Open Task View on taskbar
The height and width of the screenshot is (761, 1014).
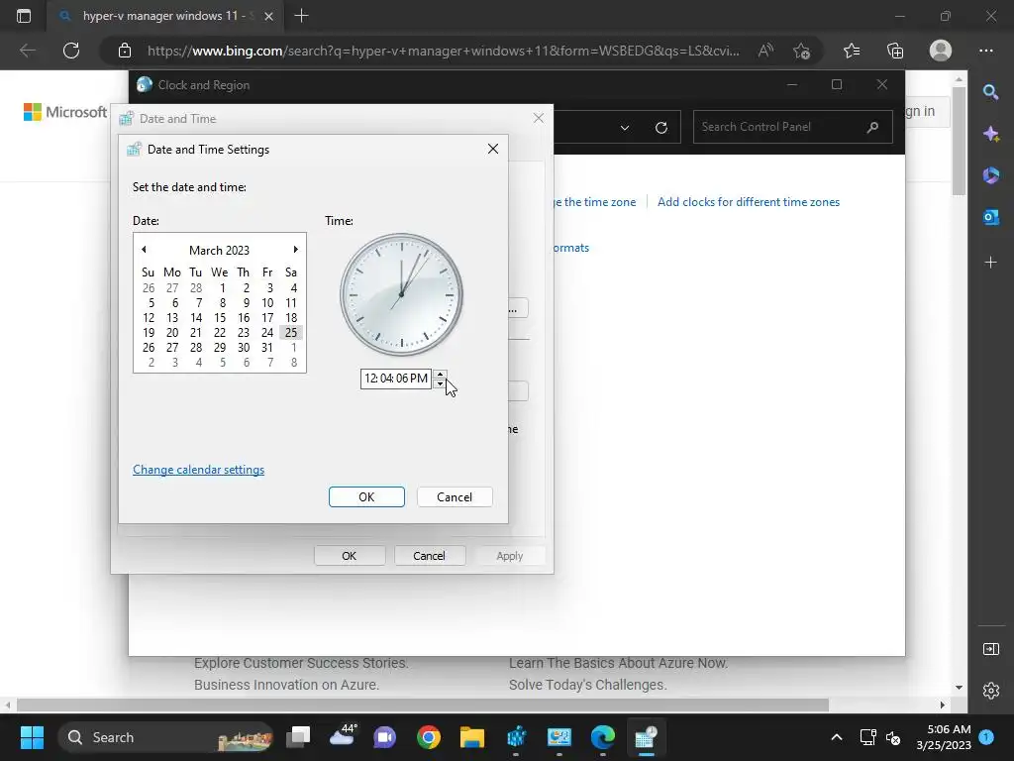299,737
